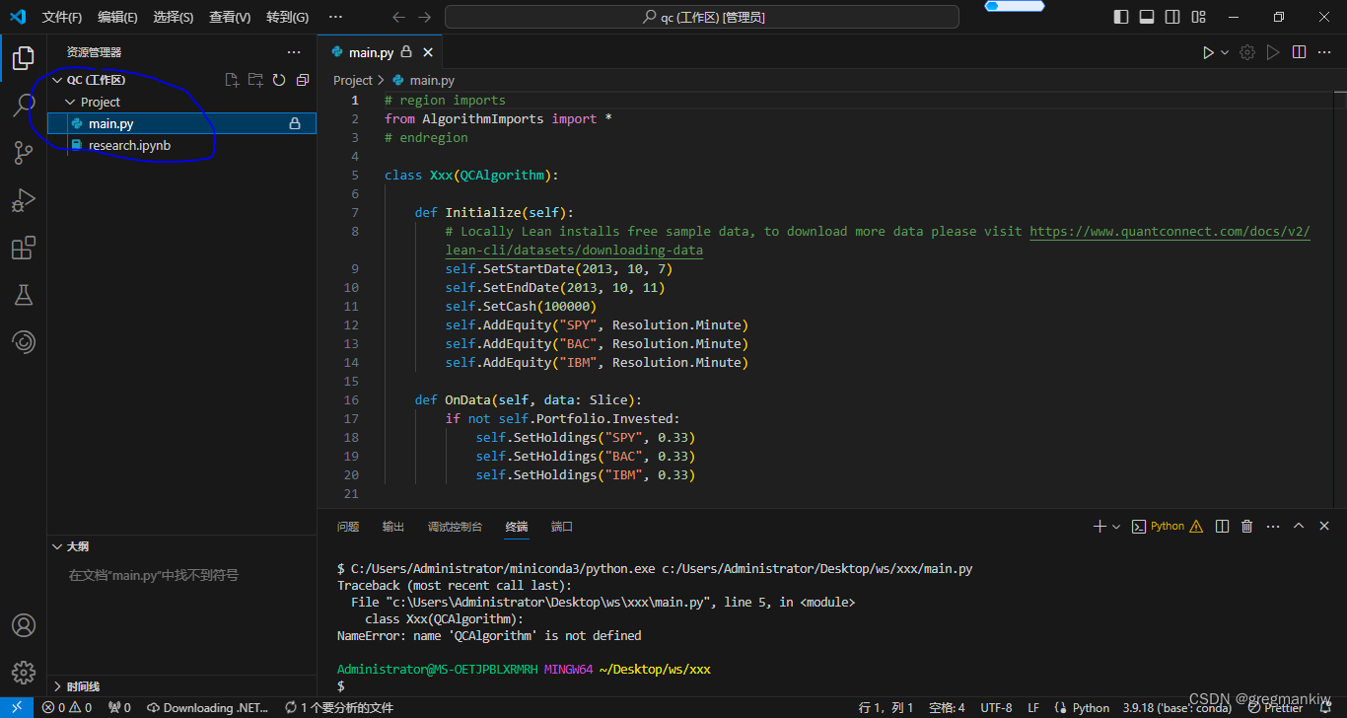Viewport: 1347px width, 718px height.
Task: Close the terminal panel
Action: point(1324,527)
